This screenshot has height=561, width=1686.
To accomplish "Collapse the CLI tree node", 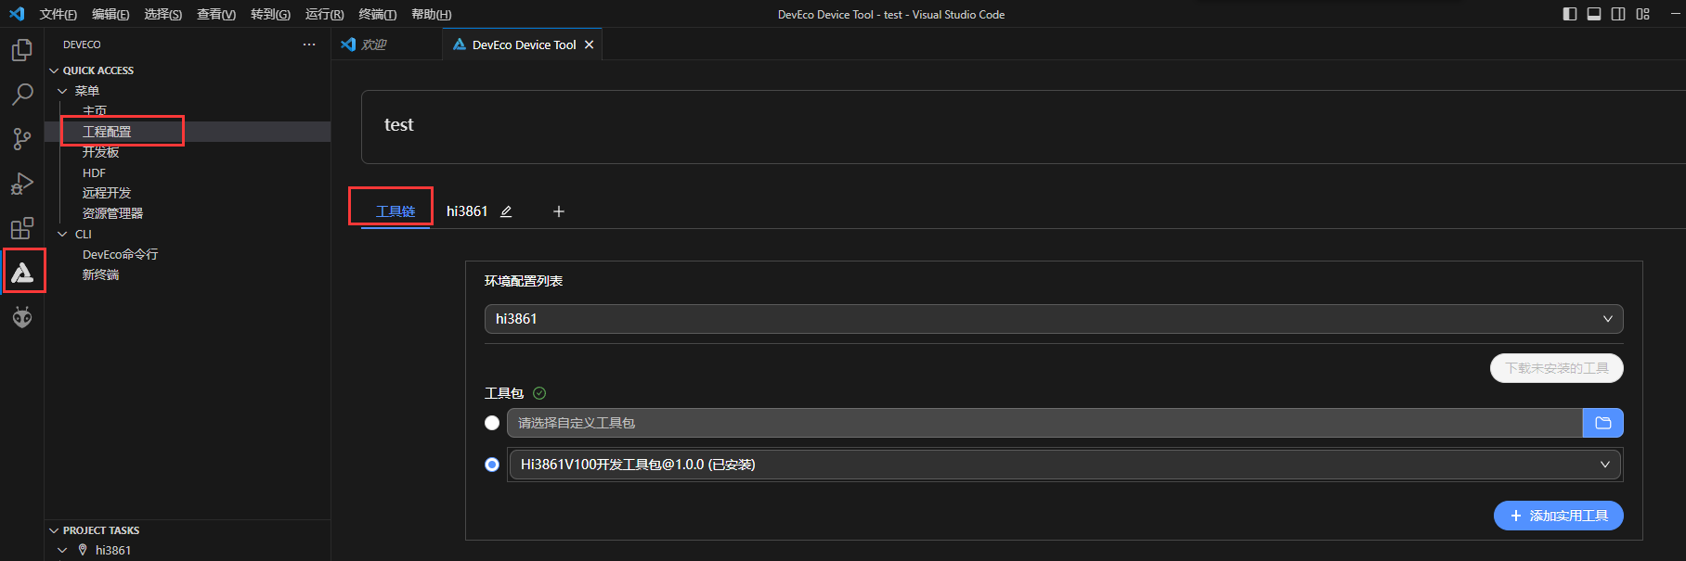I will [x=62, y=235].
